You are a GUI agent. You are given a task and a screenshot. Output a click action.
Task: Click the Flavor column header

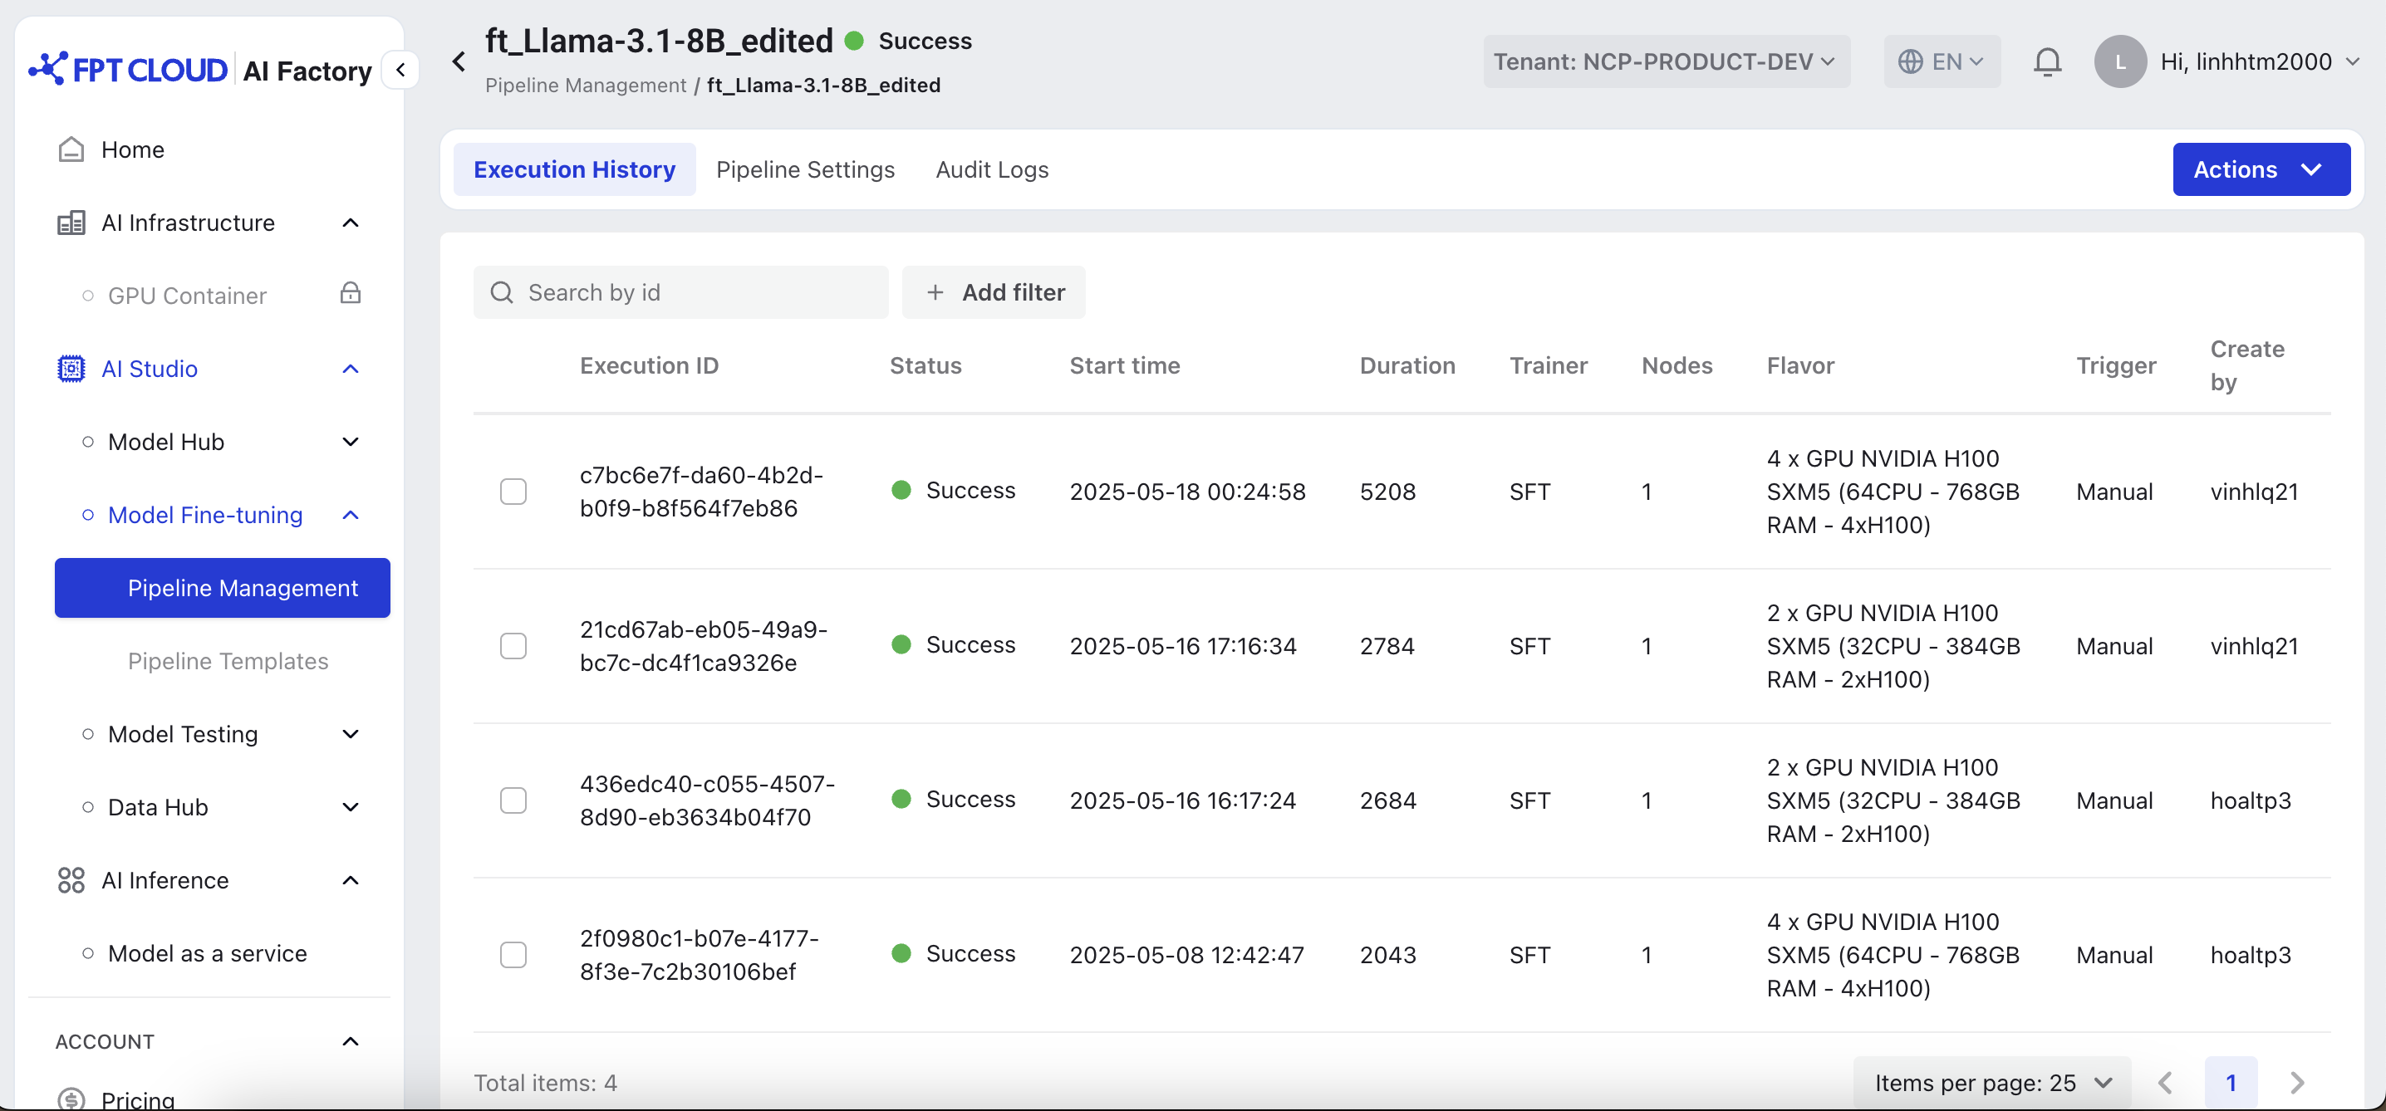[x=1800, y=365]
